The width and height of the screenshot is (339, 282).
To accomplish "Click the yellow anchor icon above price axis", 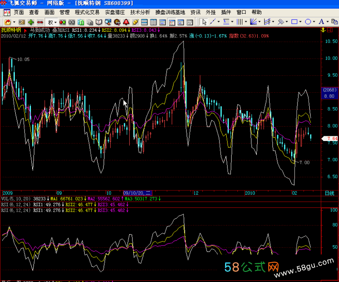I will click(323, 30).
